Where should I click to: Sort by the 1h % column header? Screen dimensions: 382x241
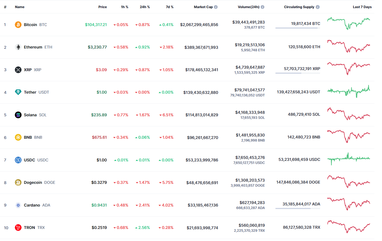pyautogui.click(x=125, y=7)
